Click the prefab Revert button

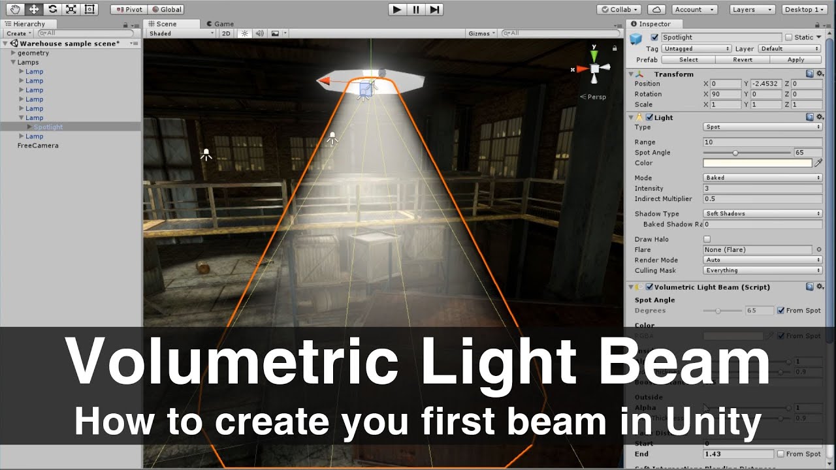coord(743,59)
